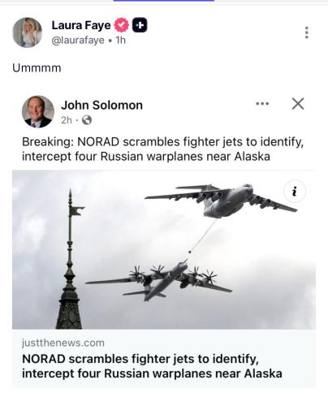328x406 pixels.
Task: Click the Laura Faye display name
Action: click(x=81, y=25)
